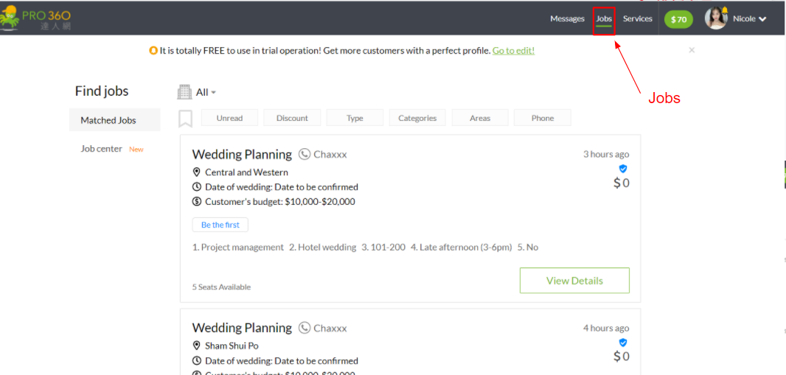The image size is (786, 375).
Task: Expand the Areas filter dropdown
Action: pos(480,118)
